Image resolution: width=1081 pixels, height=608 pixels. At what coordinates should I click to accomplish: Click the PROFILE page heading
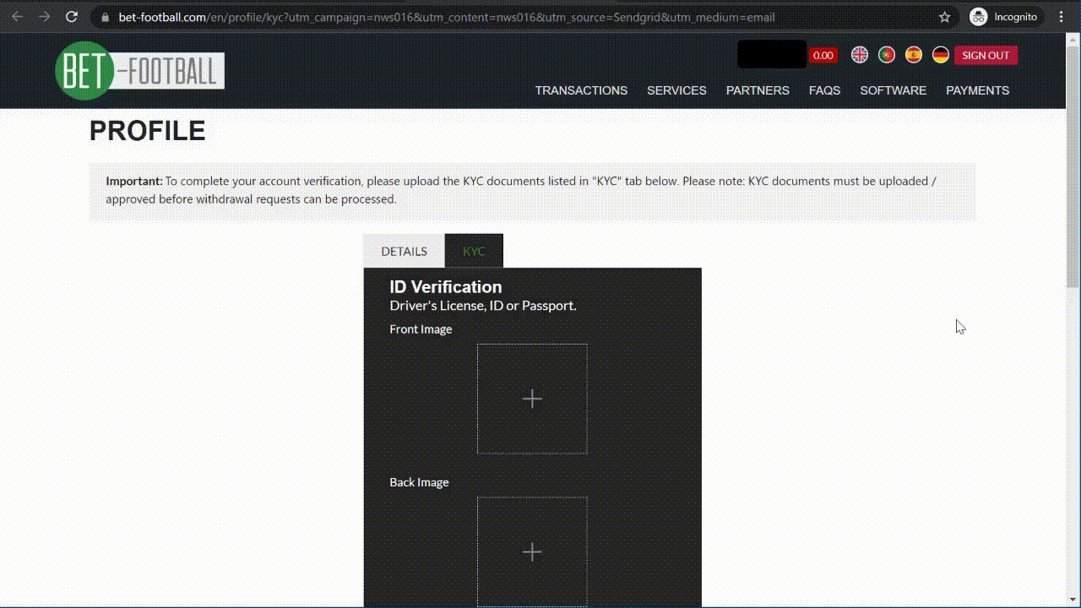coord(147,131)
